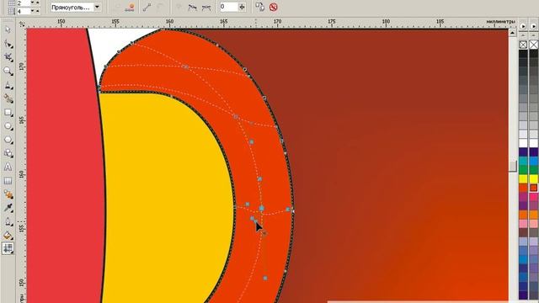Choose white swatch in right palette
The width and height of the screenshot is (539, 303).
(x=533, y=143)
